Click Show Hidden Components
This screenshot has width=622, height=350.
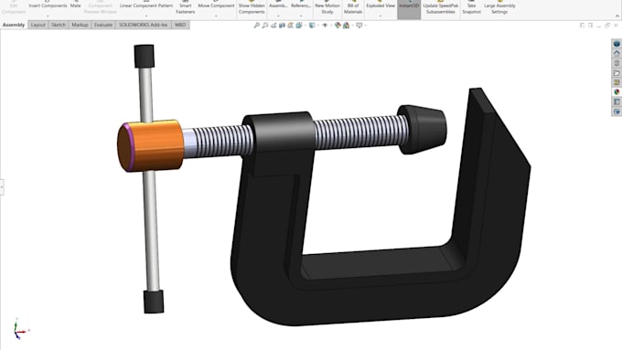[x=252, y=8]
